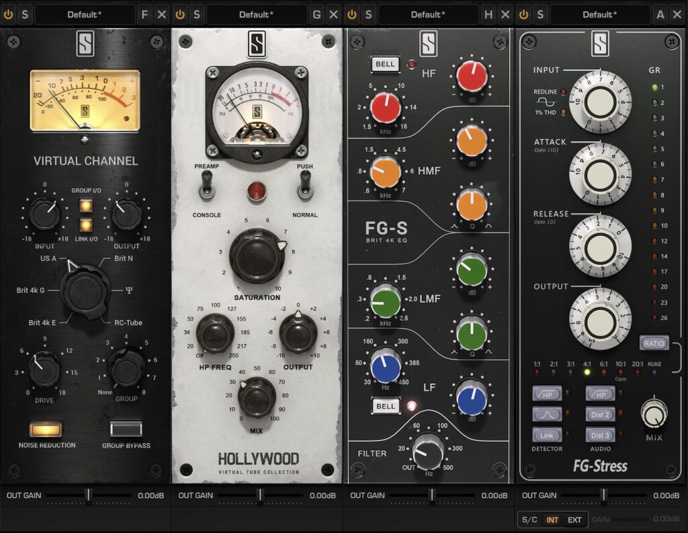Click the orange HMF gain dB knob
The height and width of the screenshot is (533, 688).
[x=472, y=140]
